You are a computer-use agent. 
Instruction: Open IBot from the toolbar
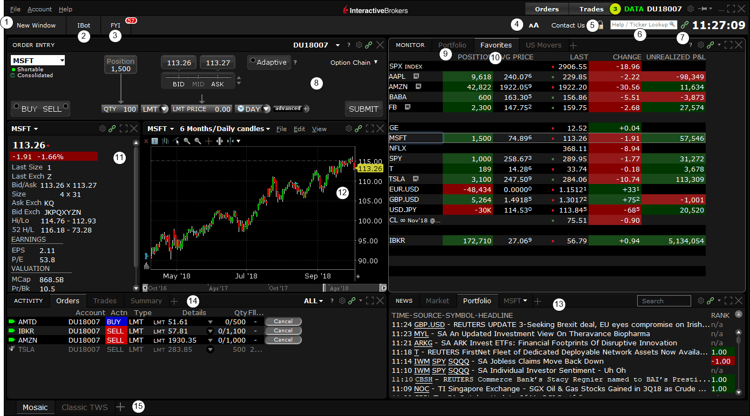pyautogui.click(x=84, y=25)
